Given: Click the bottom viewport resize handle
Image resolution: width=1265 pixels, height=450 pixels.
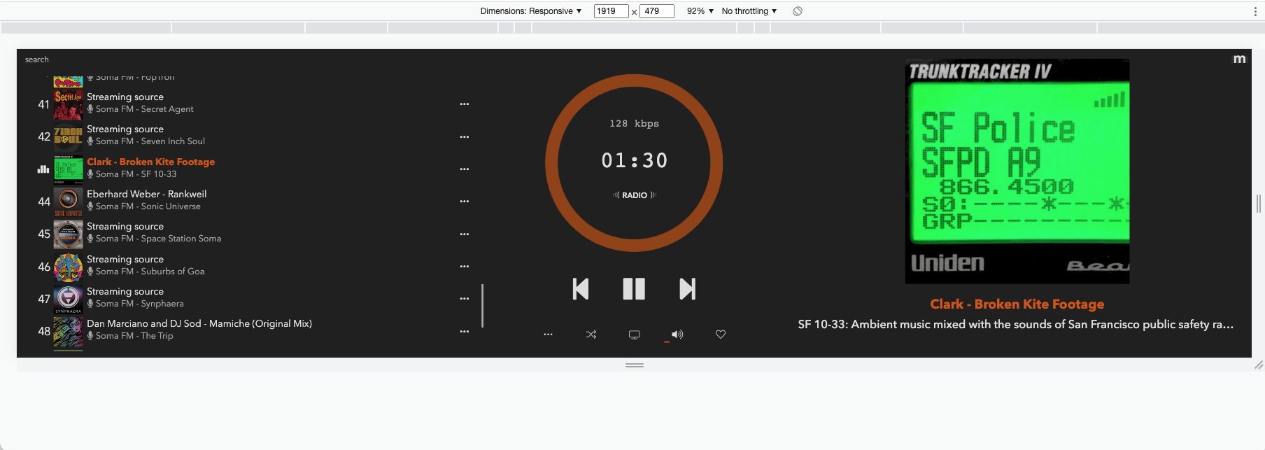Looking at the screenshot, I should [635, 365].
